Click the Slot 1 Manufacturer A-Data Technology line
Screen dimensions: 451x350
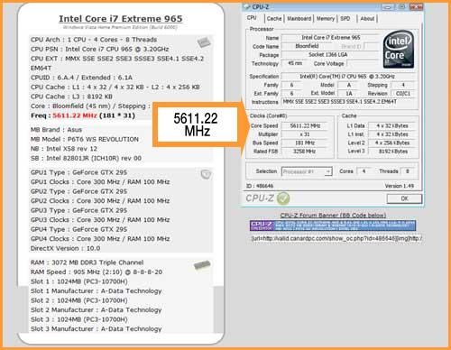tap(96, 291)
